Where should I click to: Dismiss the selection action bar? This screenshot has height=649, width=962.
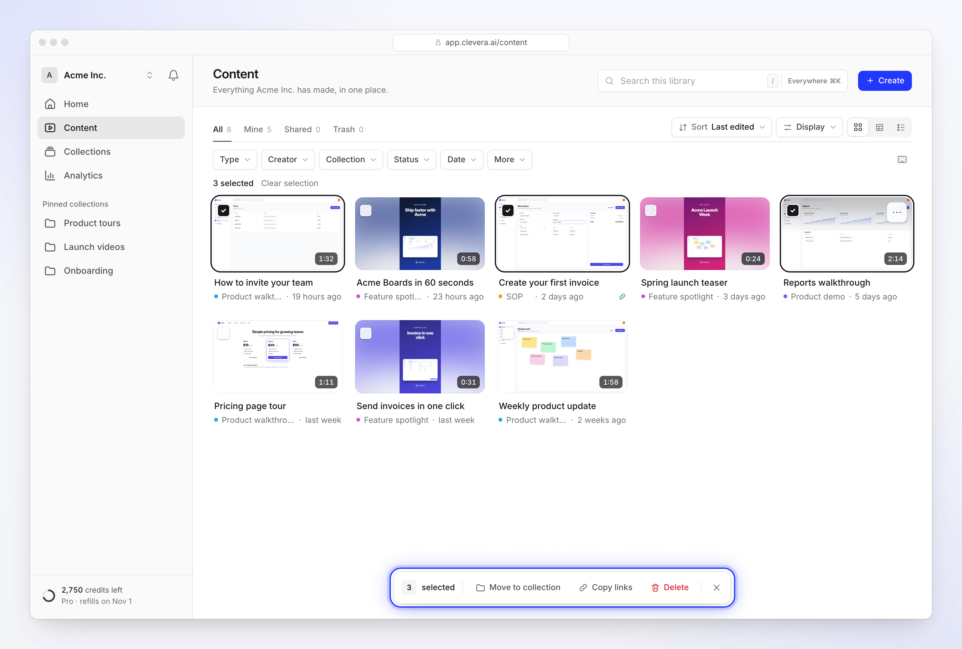click(x=716, y=587)
